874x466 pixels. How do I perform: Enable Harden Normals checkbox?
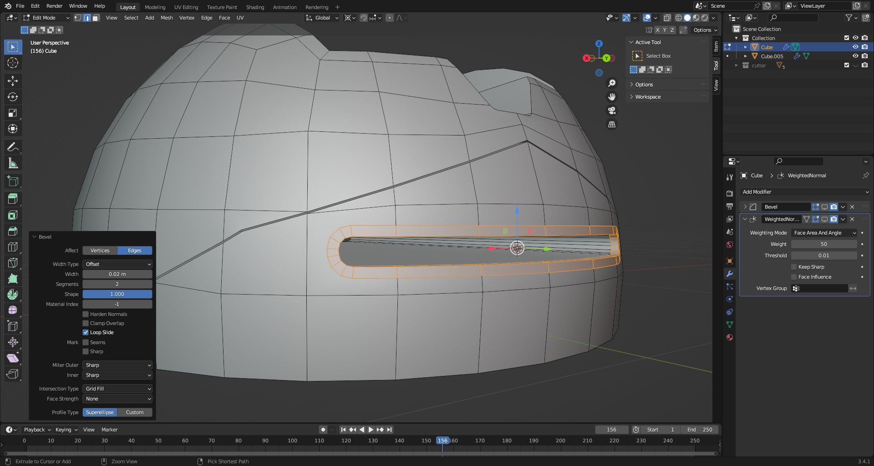click(86, 314)
